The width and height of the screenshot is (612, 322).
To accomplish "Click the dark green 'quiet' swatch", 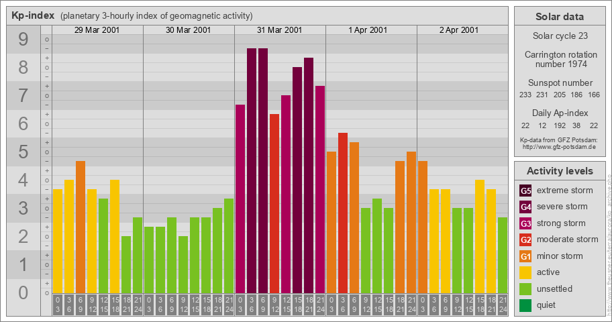I will click(525, 305).
